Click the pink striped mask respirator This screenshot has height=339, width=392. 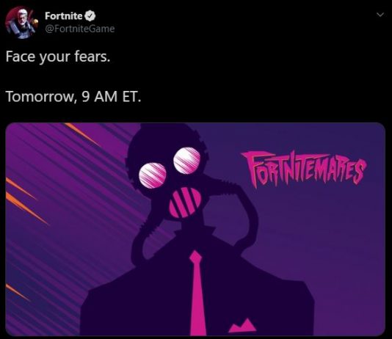coord(185,203)
